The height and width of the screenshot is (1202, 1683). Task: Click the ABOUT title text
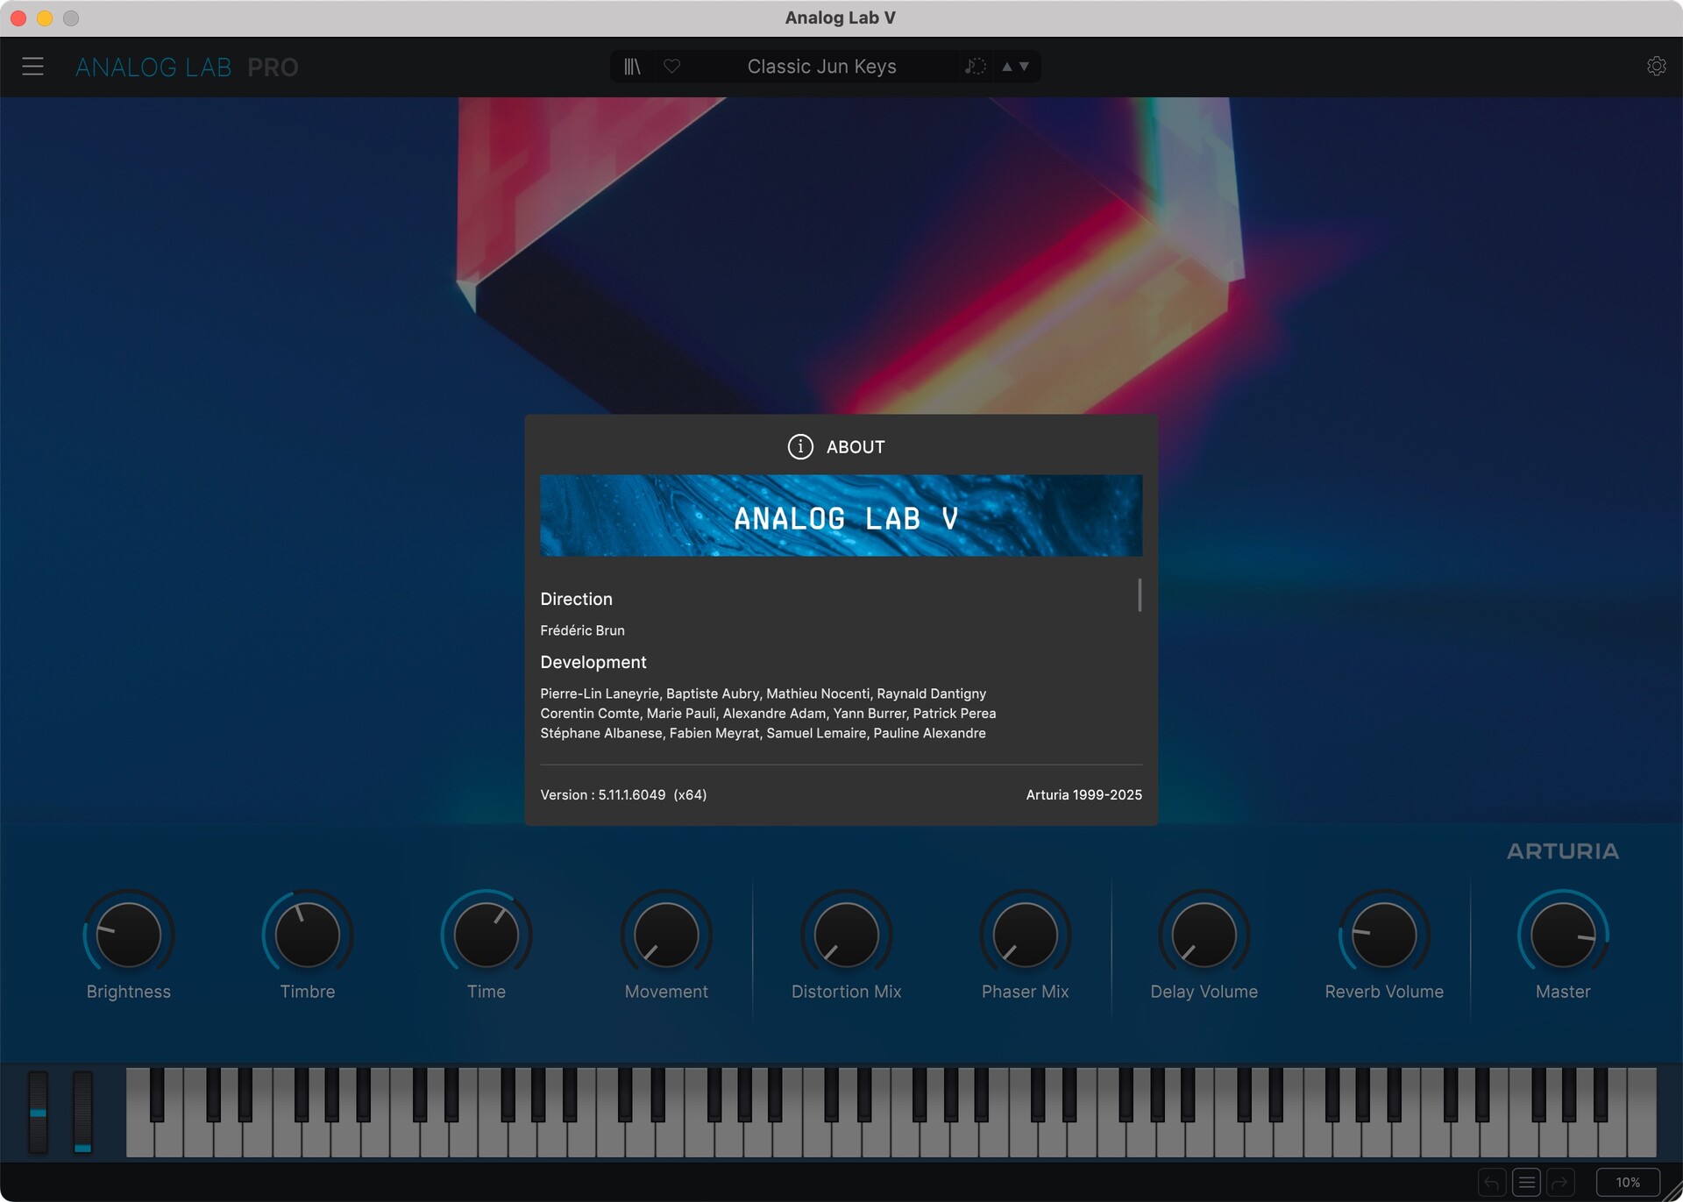coord(856,447)
